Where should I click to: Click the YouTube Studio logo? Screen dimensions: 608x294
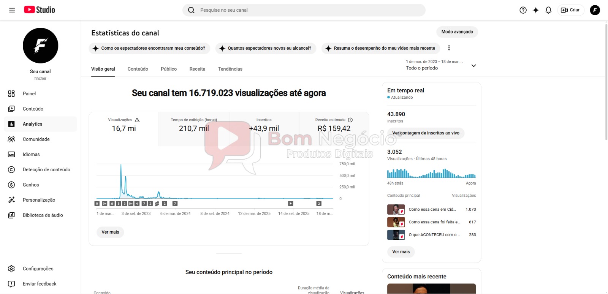pos(40,10)
